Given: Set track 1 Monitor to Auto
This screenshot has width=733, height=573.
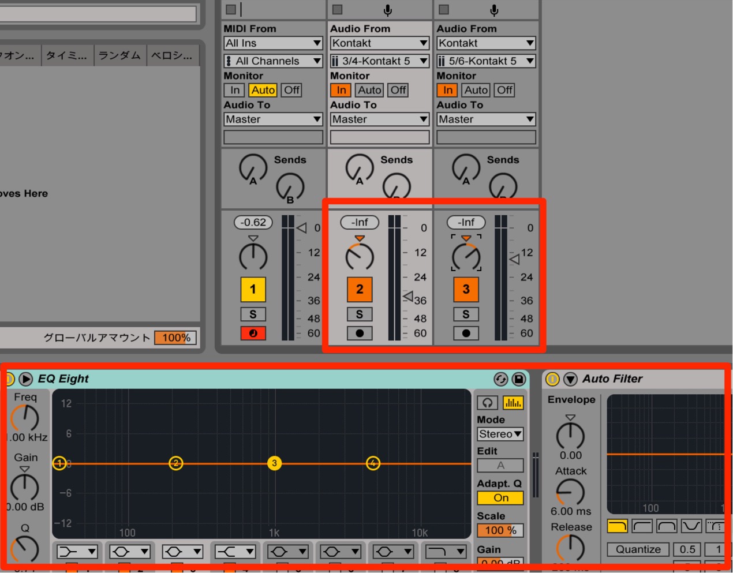Looking at the screenshot, I should [x=263, y=90].
